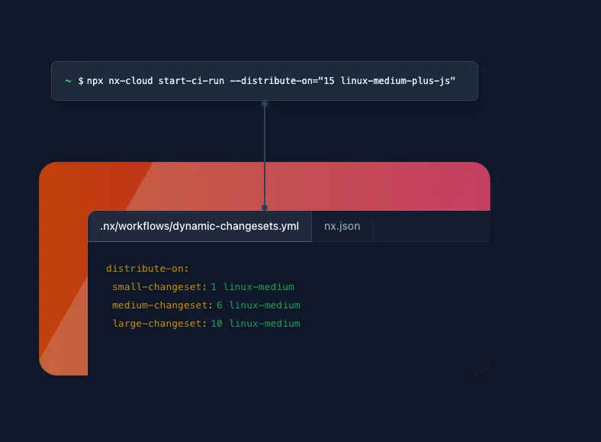This screenshot has width=601, height=442.
Task: Open the nx.json tab
Action: click(342, 227)
